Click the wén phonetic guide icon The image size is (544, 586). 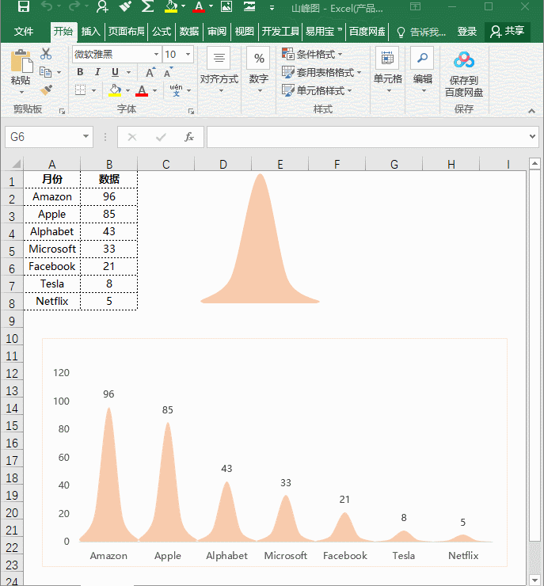point(176,90)
